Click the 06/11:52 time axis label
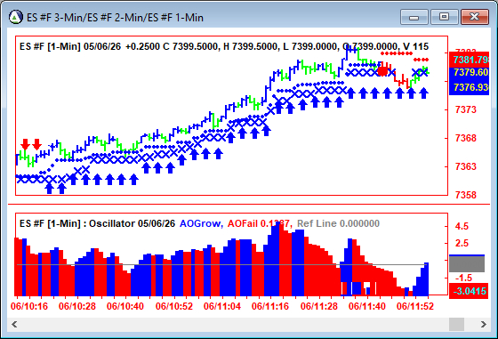Image resolution: width=498 pixels, height=339 pixels. (415, 306)
